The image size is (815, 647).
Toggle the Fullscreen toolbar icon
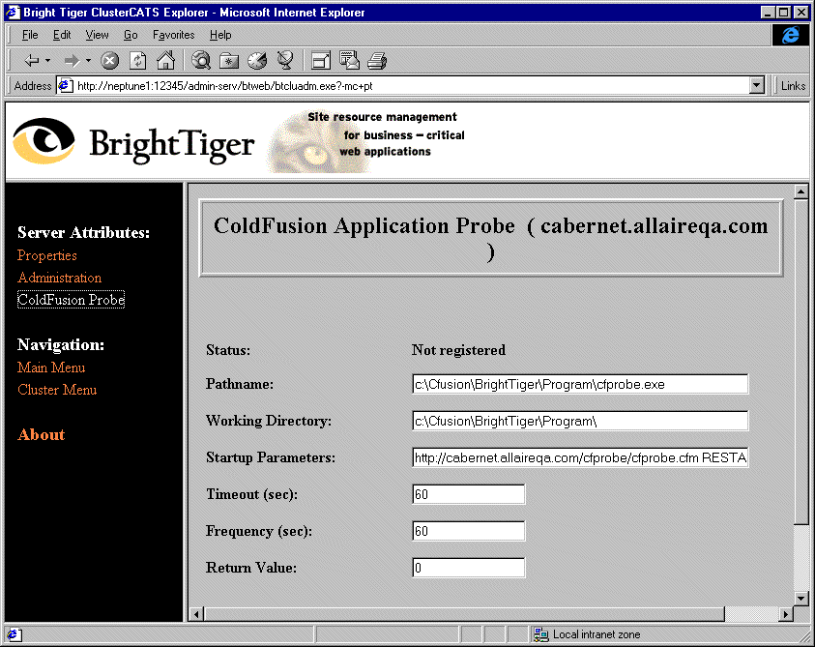pyautogui.click(x=321, y=61)
